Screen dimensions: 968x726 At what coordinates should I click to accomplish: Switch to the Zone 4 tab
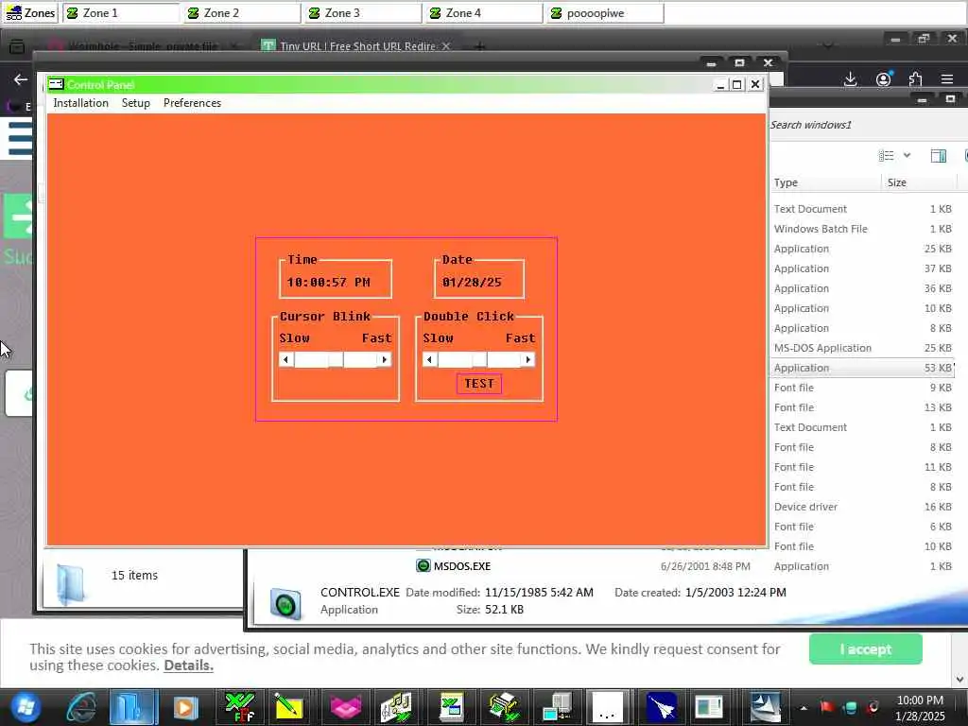[485, 13]
